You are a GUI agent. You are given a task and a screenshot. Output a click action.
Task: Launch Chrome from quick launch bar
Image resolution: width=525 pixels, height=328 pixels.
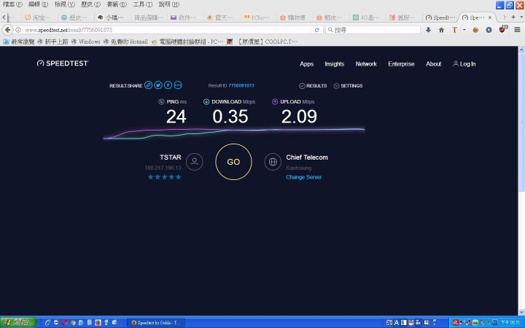click(73, 322)
